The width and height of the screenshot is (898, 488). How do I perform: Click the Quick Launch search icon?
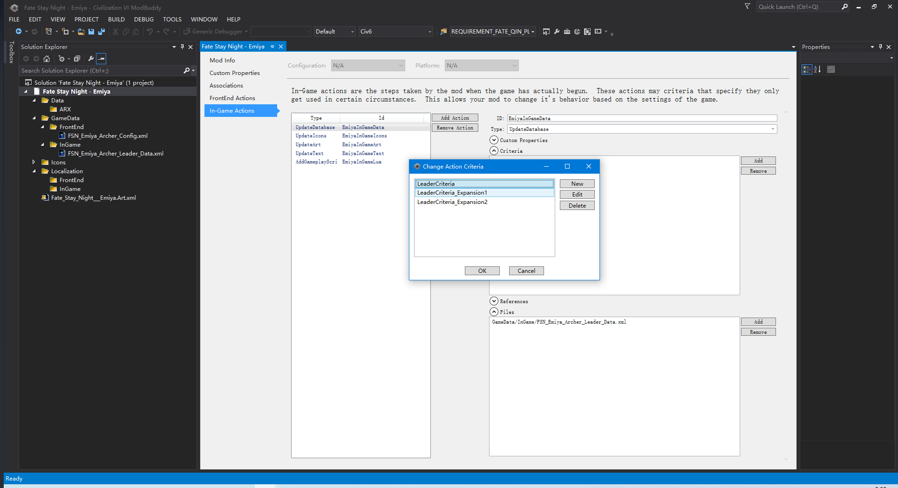pyautogui.click(x=844, y=7)
